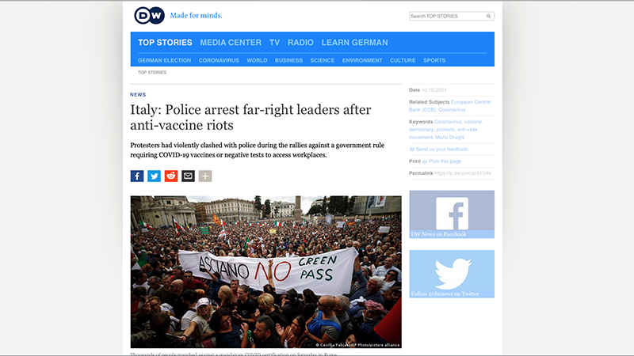Open DW News on Facebook tile
This screenshot has height=356, width=634.
452,214
